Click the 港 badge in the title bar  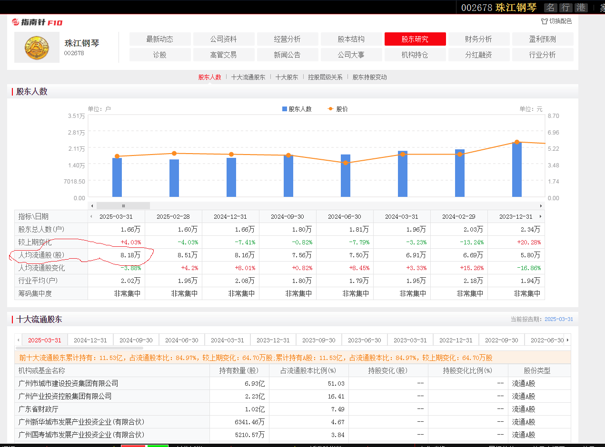click(581, 8)
